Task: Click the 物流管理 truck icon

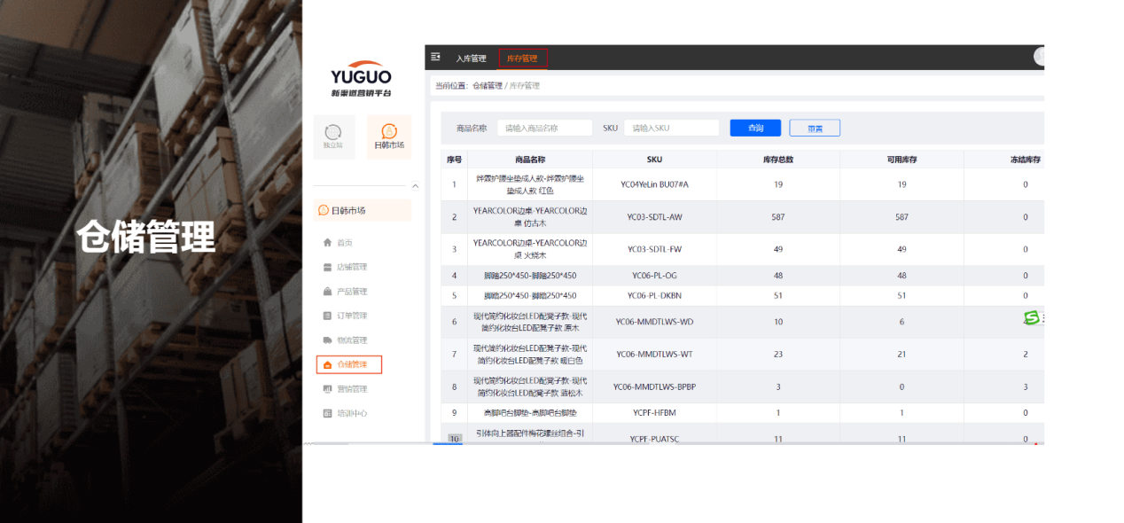Action: (x=327, y=340)
